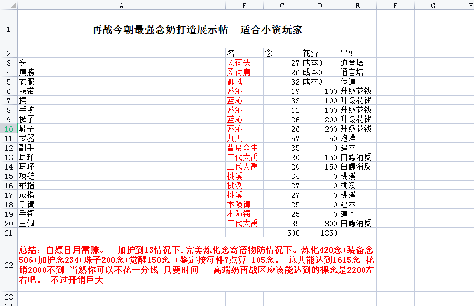Select column A header
The height and width of the screenshot is (306, 474).
tap(121, 5)
